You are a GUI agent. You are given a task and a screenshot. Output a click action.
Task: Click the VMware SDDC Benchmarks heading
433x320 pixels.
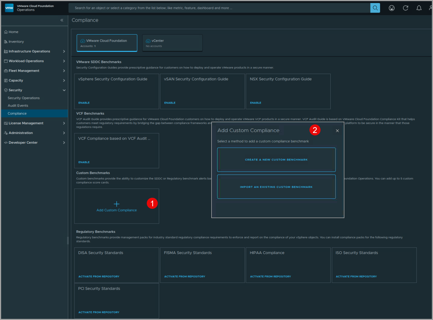point(99,62)
